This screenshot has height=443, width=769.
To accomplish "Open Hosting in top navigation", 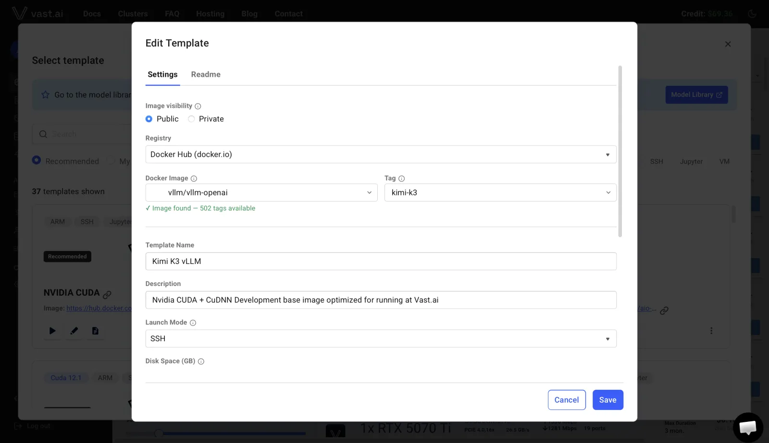I will (x=210, y=13).
